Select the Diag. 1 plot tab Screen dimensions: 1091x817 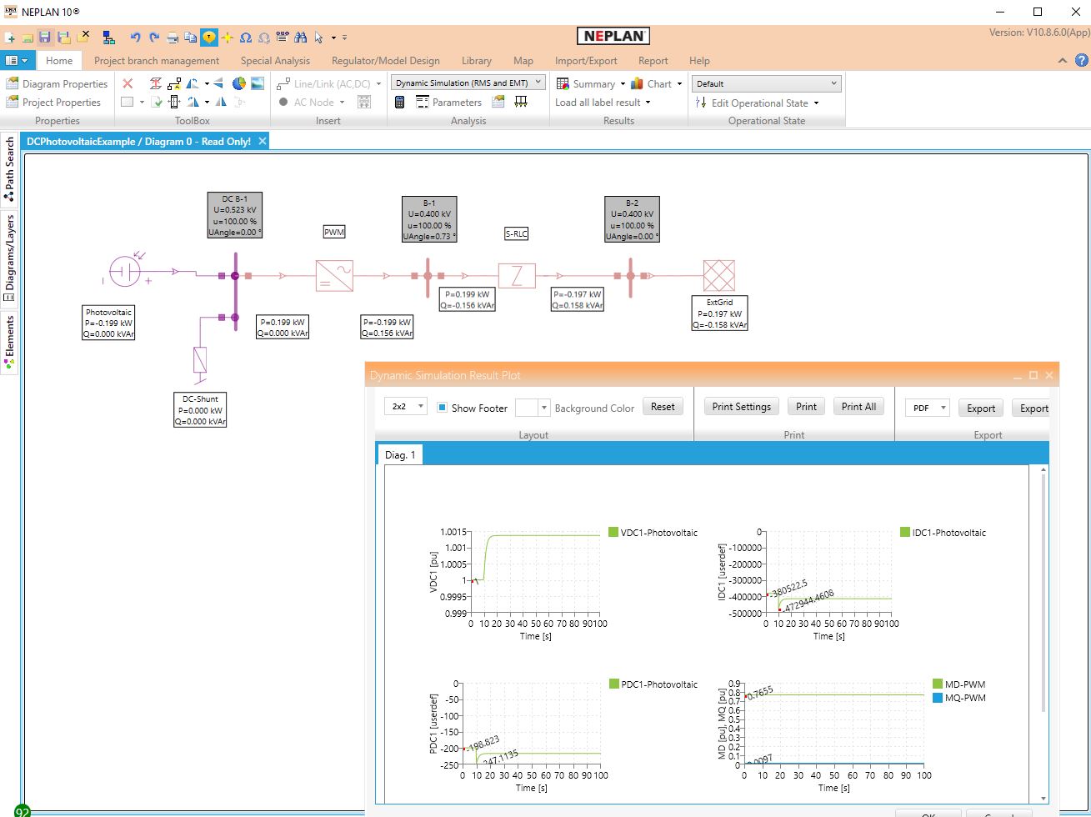[400, 455]
